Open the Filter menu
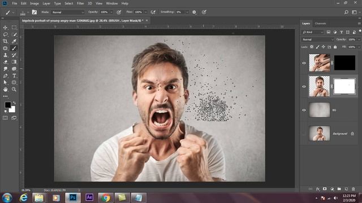This screenshot has width=362, height=203. pos(80,3)
